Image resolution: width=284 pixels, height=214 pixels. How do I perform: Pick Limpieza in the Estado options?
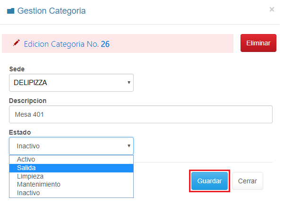(x=30, y=176)
